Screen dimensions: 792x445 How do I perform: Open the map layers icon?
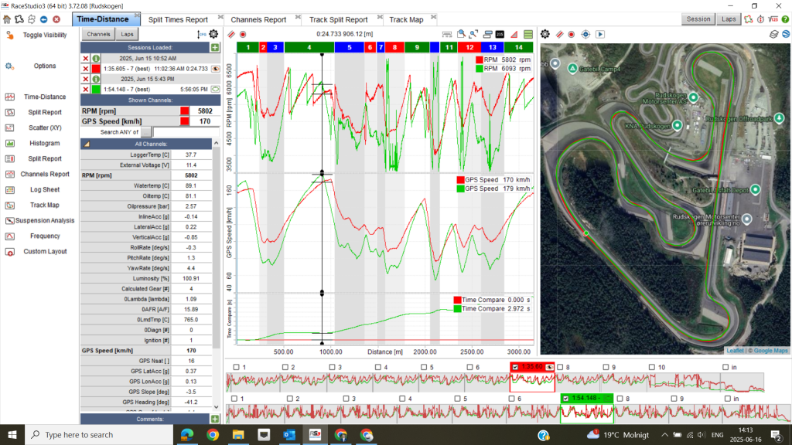(773, 34)
